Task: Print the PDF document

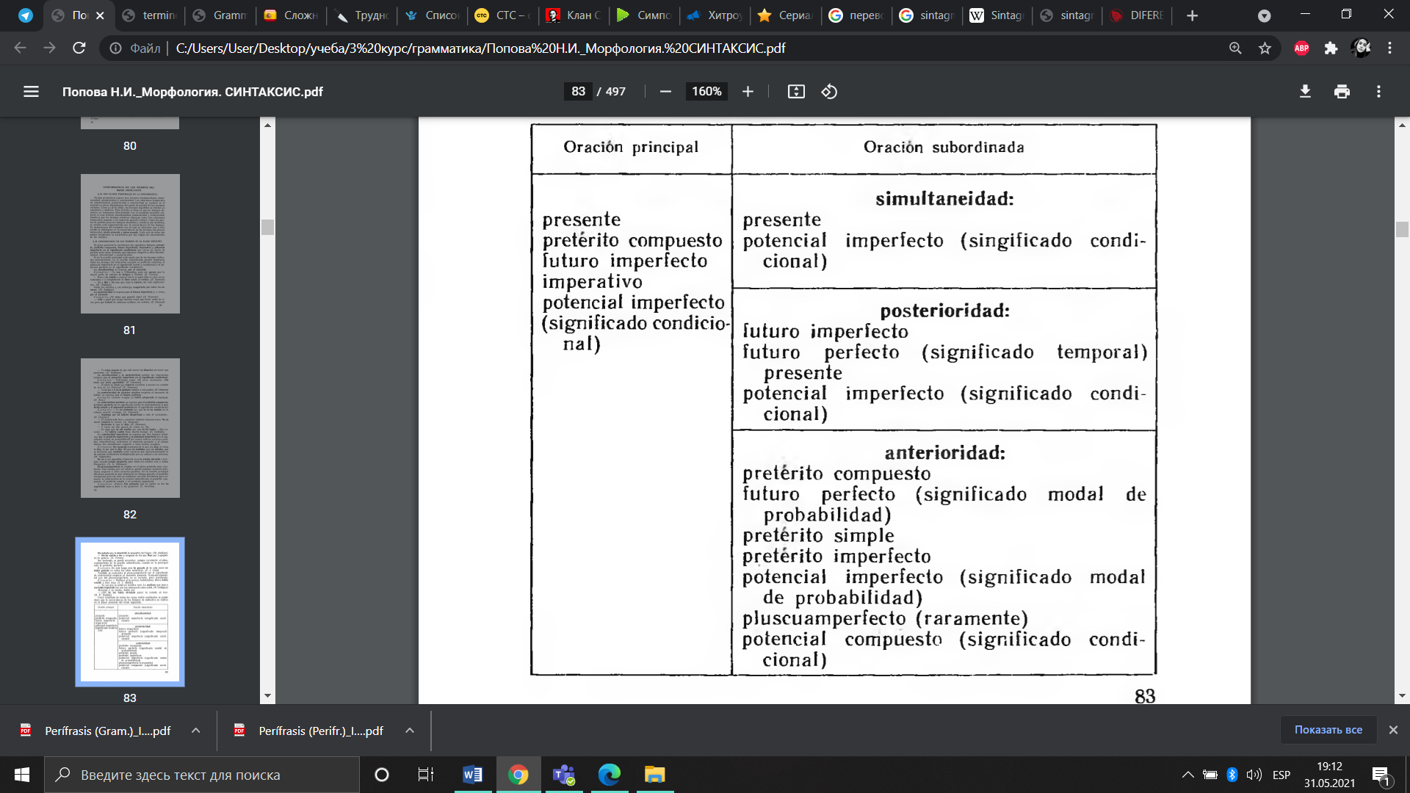Action: coord(1342,92)
